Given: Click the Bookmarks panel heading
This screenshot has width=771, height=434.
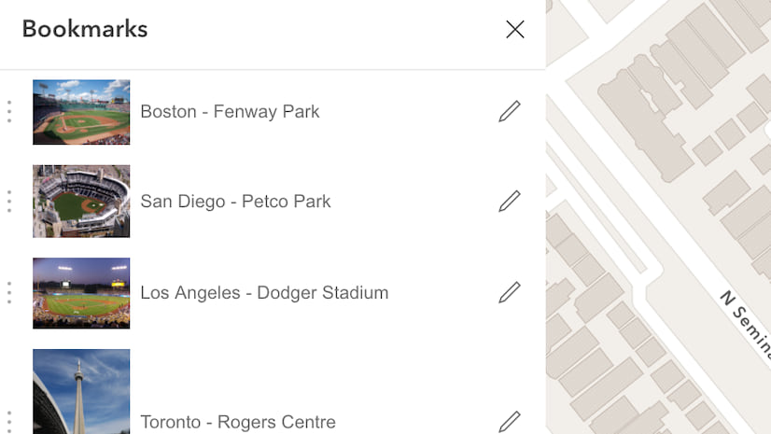Looking at the screenshot, I should [x=85, y=29].
